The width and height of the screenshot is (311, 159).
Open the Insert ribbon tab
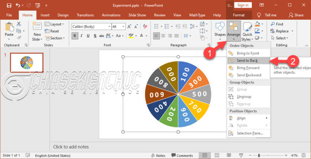(x=45, y=15)
